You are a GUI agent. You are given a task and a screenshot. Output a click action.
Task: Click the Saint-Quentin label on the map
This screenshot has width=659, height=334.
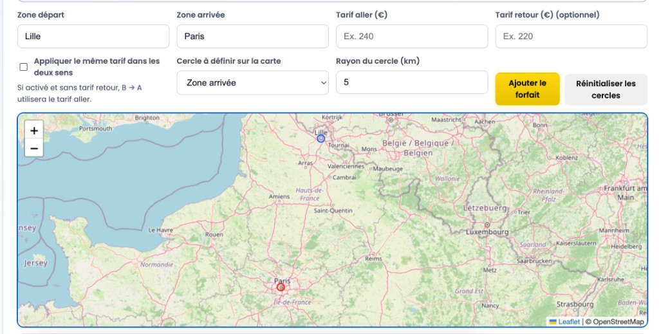tap(333, 210)
